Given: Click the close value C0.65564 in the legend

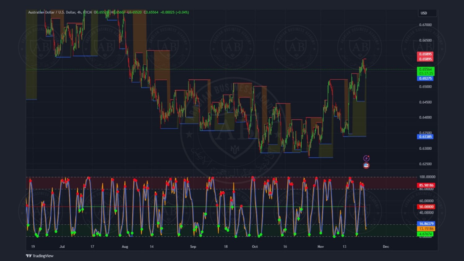Looking at the screenshot, I should point(151,12).
